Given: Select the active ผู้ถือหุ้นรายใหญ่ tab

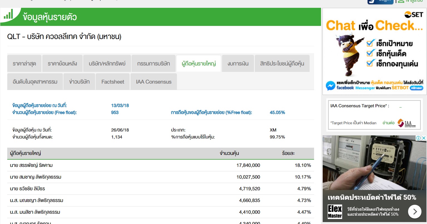Looking at the screenshot, I should pyautogui.click(x=199, y=64).
